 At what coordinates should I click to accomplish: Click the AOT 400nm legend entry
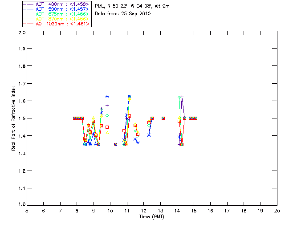[x=57, y=4]
